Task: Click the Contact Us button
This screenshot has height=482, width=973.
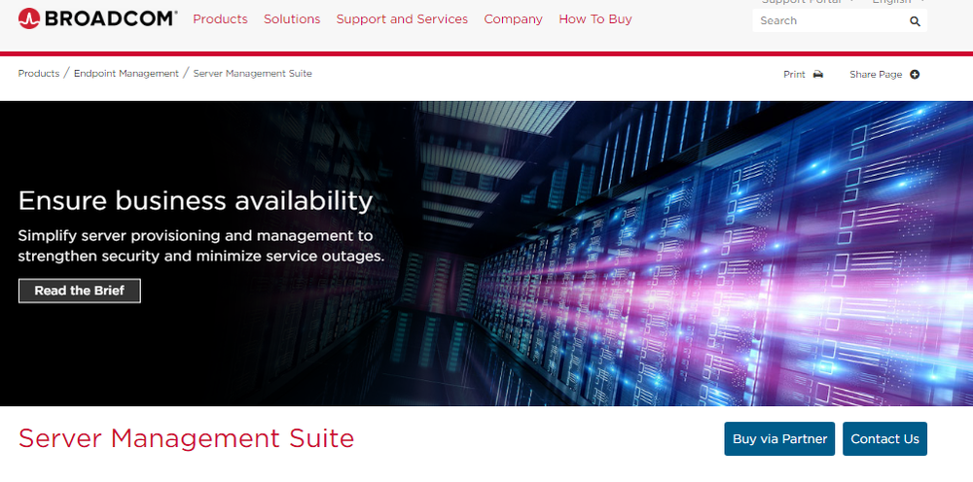Action: (x=884, y=438)
